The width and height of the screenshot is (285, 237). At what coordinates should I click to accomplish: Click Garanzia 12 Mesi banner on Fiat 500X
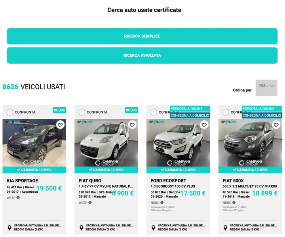tap(250, 170)
